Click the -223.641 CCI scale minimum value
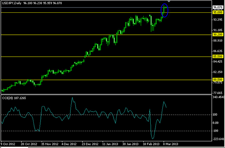225x148 pixels. click(x=219, y=139)
